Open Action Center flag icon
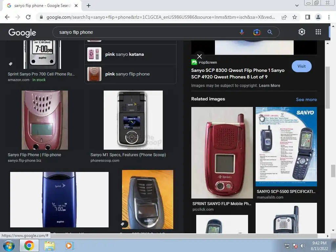The image size is (336, 252). (x=295, y=246)
